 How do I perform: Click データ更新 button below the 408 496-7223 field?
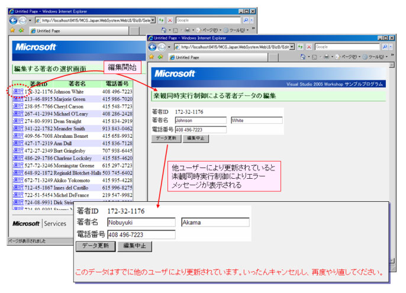tap(166, 139)
